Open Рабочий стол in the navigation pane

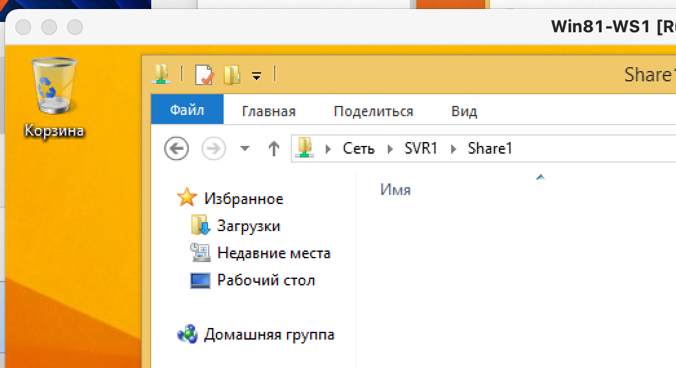click(266, 280)
